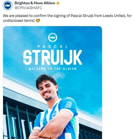Click the club crest above 'PASCAL'

(x=52, y=37)
